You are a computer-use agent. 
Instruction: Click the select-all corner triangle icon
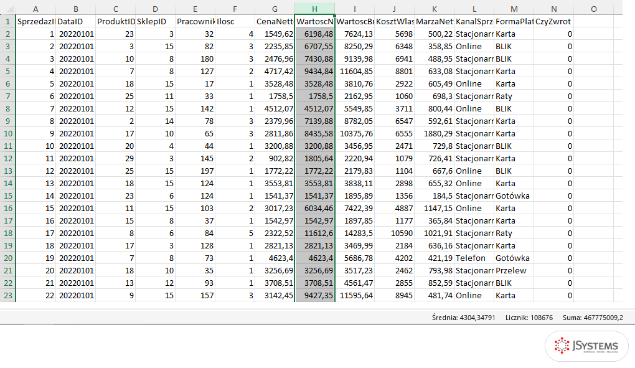(x=9, y=9)
